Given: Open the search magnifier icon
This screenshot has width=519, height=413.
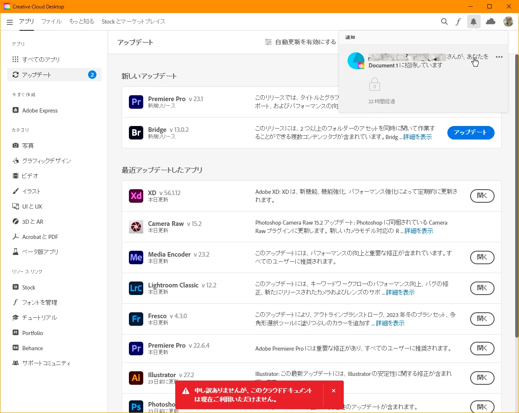Looking at the screenshot, I should coord(444,21).
